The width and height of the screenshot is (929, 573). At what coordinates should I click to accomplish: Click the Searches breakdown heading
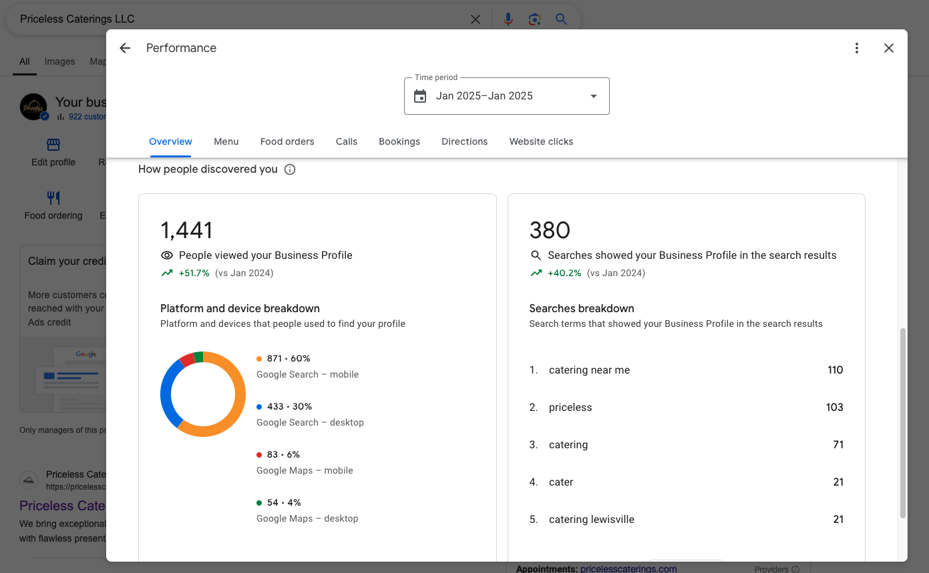pos(582,309)
